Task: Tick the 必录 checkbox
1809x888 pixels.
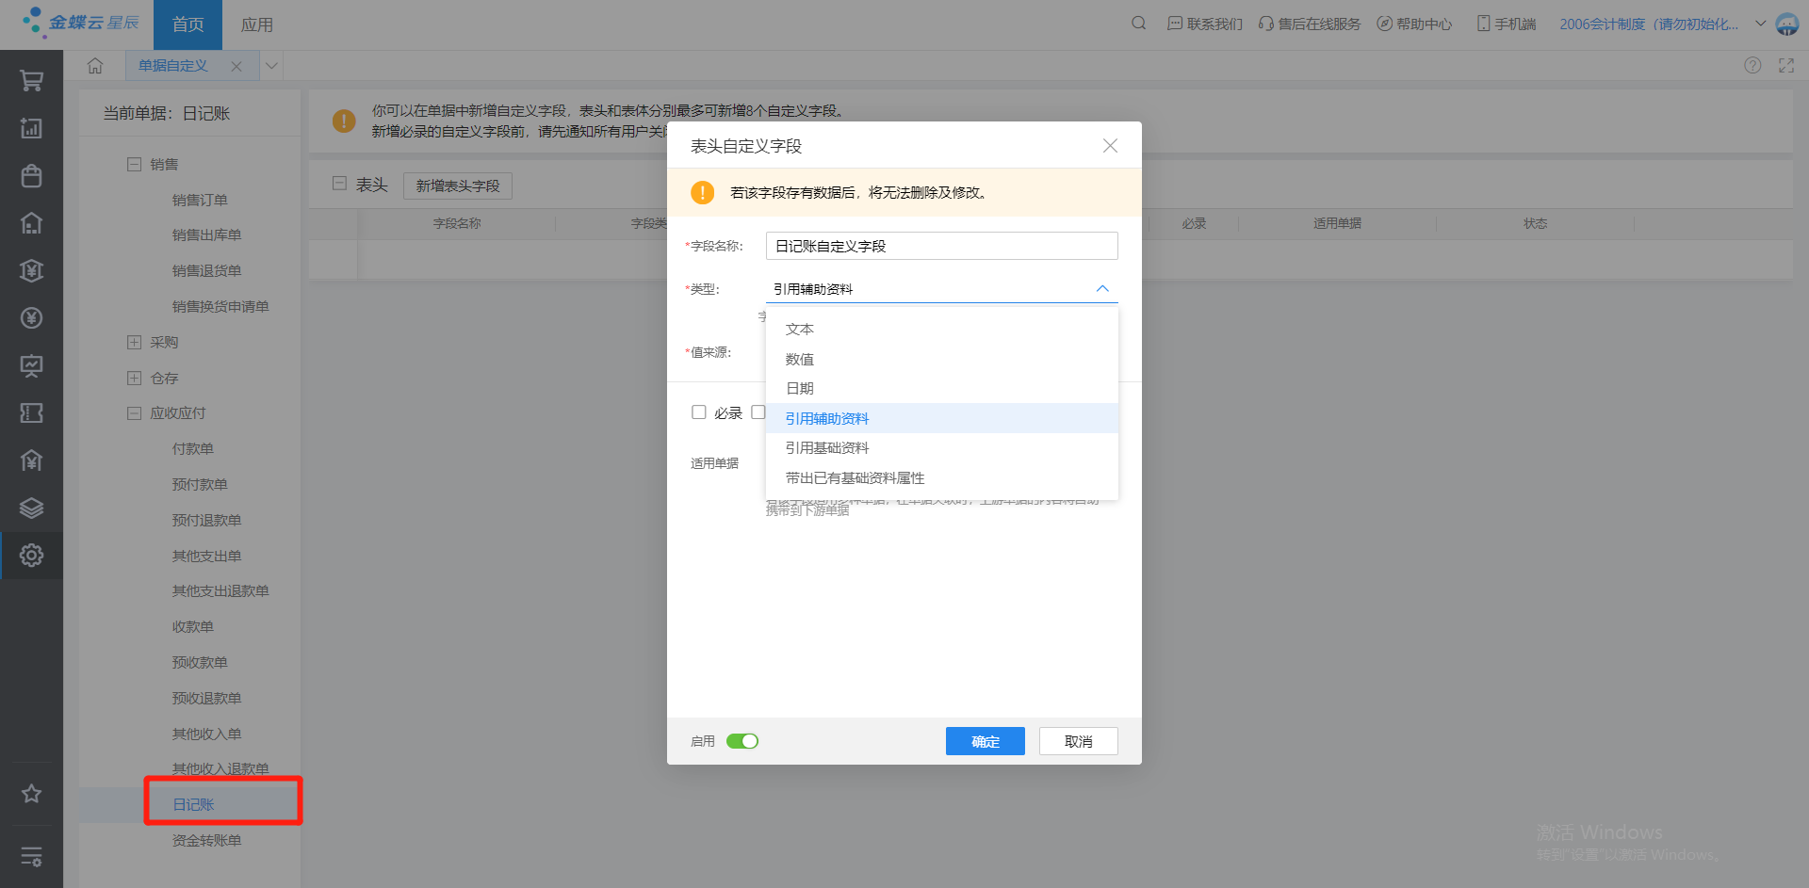Action: coord(698,412)
